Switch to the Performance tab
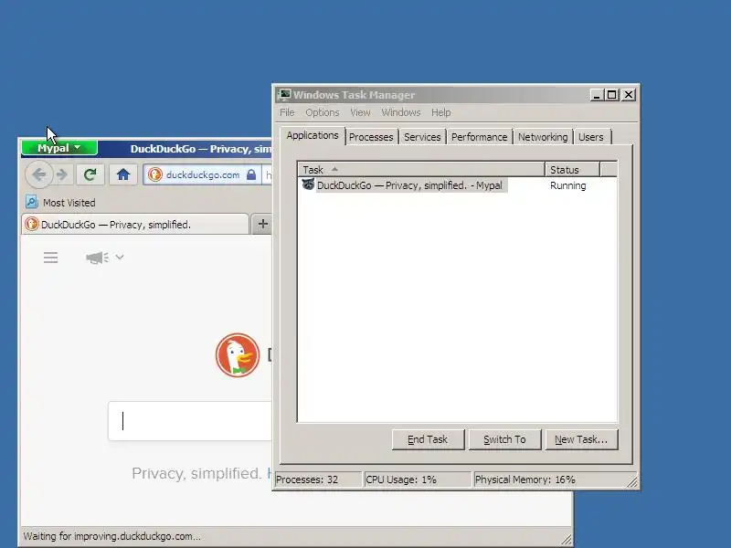The height and width of the screenshot is (548, 731). pos(479,137)
